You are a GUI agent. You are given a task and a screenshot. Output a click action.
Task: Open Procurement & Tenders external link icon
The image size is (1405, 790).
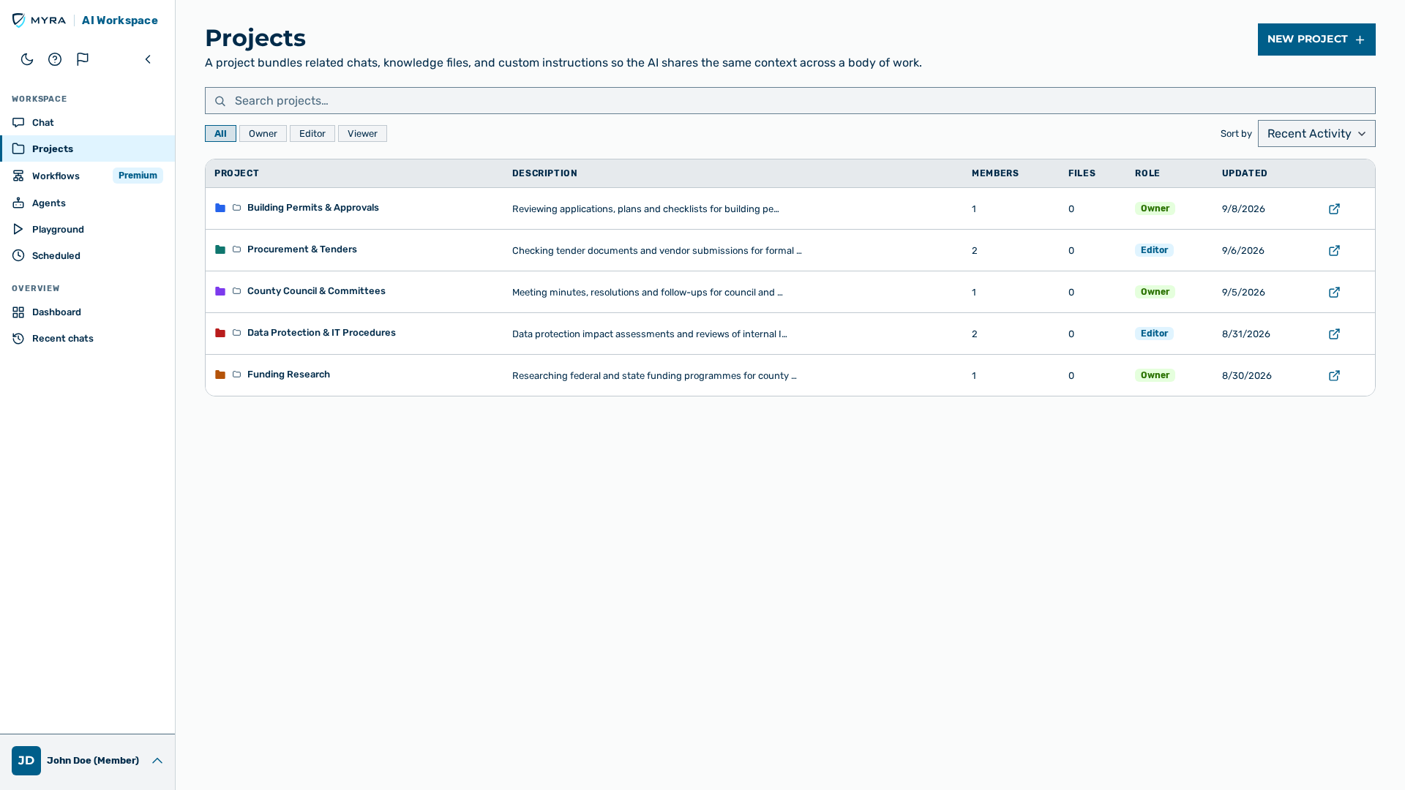(x=1334, y=251)
